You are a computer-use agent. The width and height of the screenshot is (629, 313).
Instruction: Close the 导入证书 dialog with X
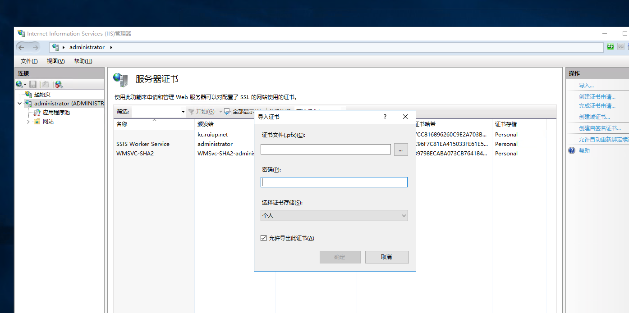[405, 117]
